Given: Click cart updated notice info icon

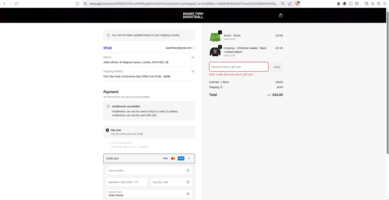Looking at the screenshot, I should click(x=108, y=35).
